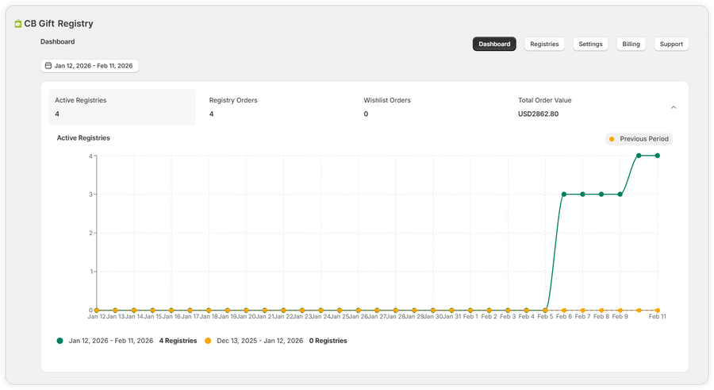Click the data point at Jan 12

click(97, 311)
